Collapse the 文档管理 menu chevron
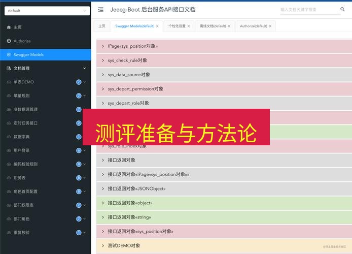Viewport: 352px width, 254px height. pos(84,68)
